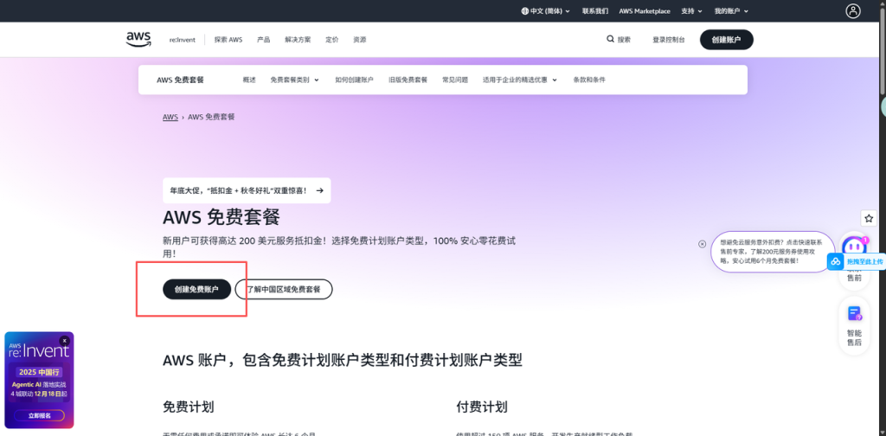Close the chat bubble tooltip
Viewport: 886px width, 436px height.
coord(702,244)
